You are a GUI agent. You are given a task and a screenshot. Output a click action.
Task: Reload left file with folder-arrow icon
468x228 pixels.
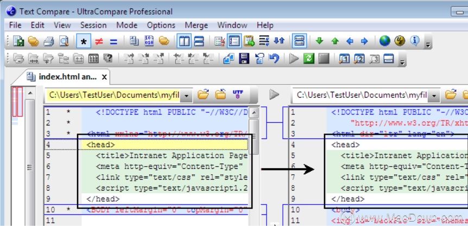click(220, 94)
